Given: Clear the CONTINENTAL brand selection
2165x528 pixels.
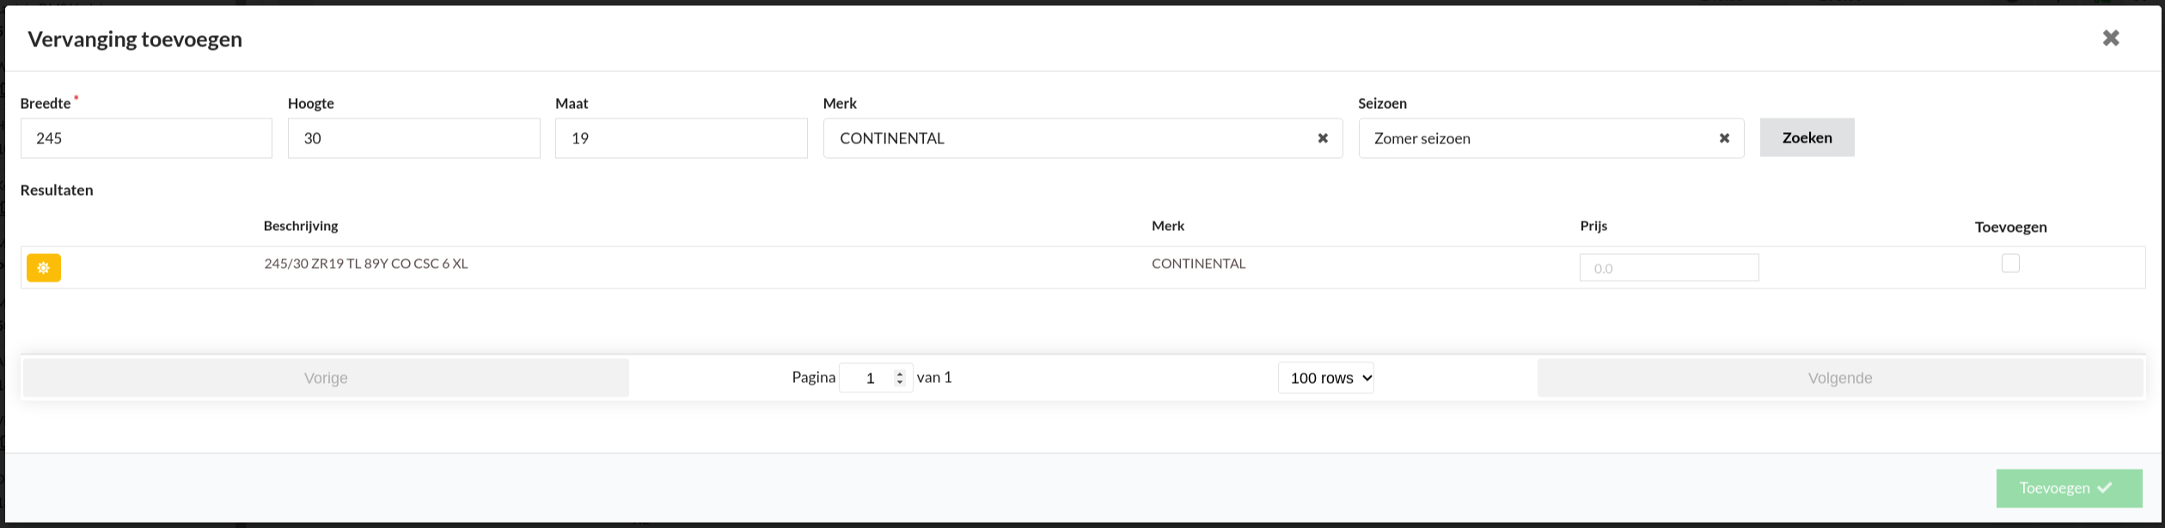Looking at the screenshot, I should pos(1323,138).
